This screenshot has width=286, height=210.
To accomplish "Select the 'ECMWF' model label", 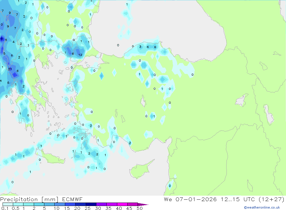I will click(72, 199).
